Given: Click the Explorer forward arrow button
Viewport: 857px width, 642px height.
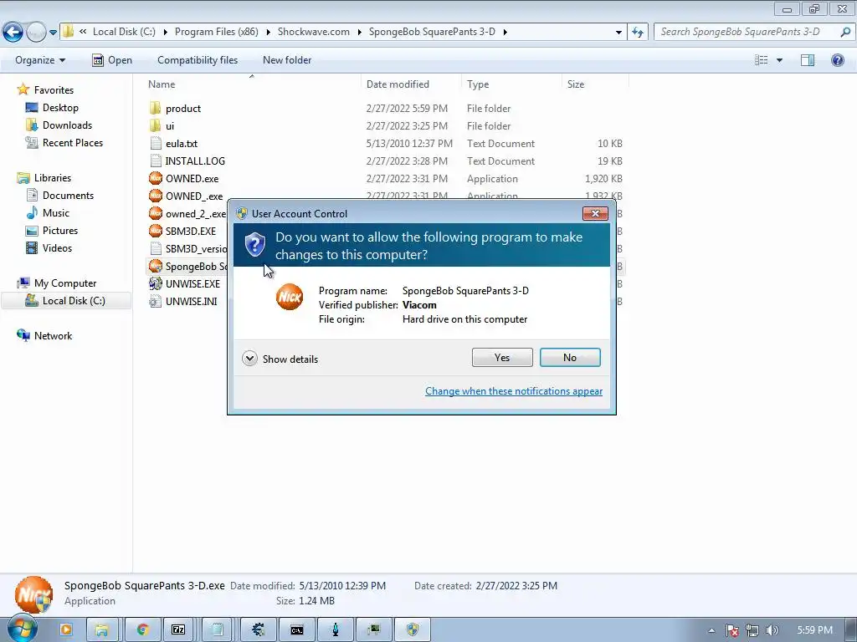Looking at the screenshot, I should click(36, 33).
